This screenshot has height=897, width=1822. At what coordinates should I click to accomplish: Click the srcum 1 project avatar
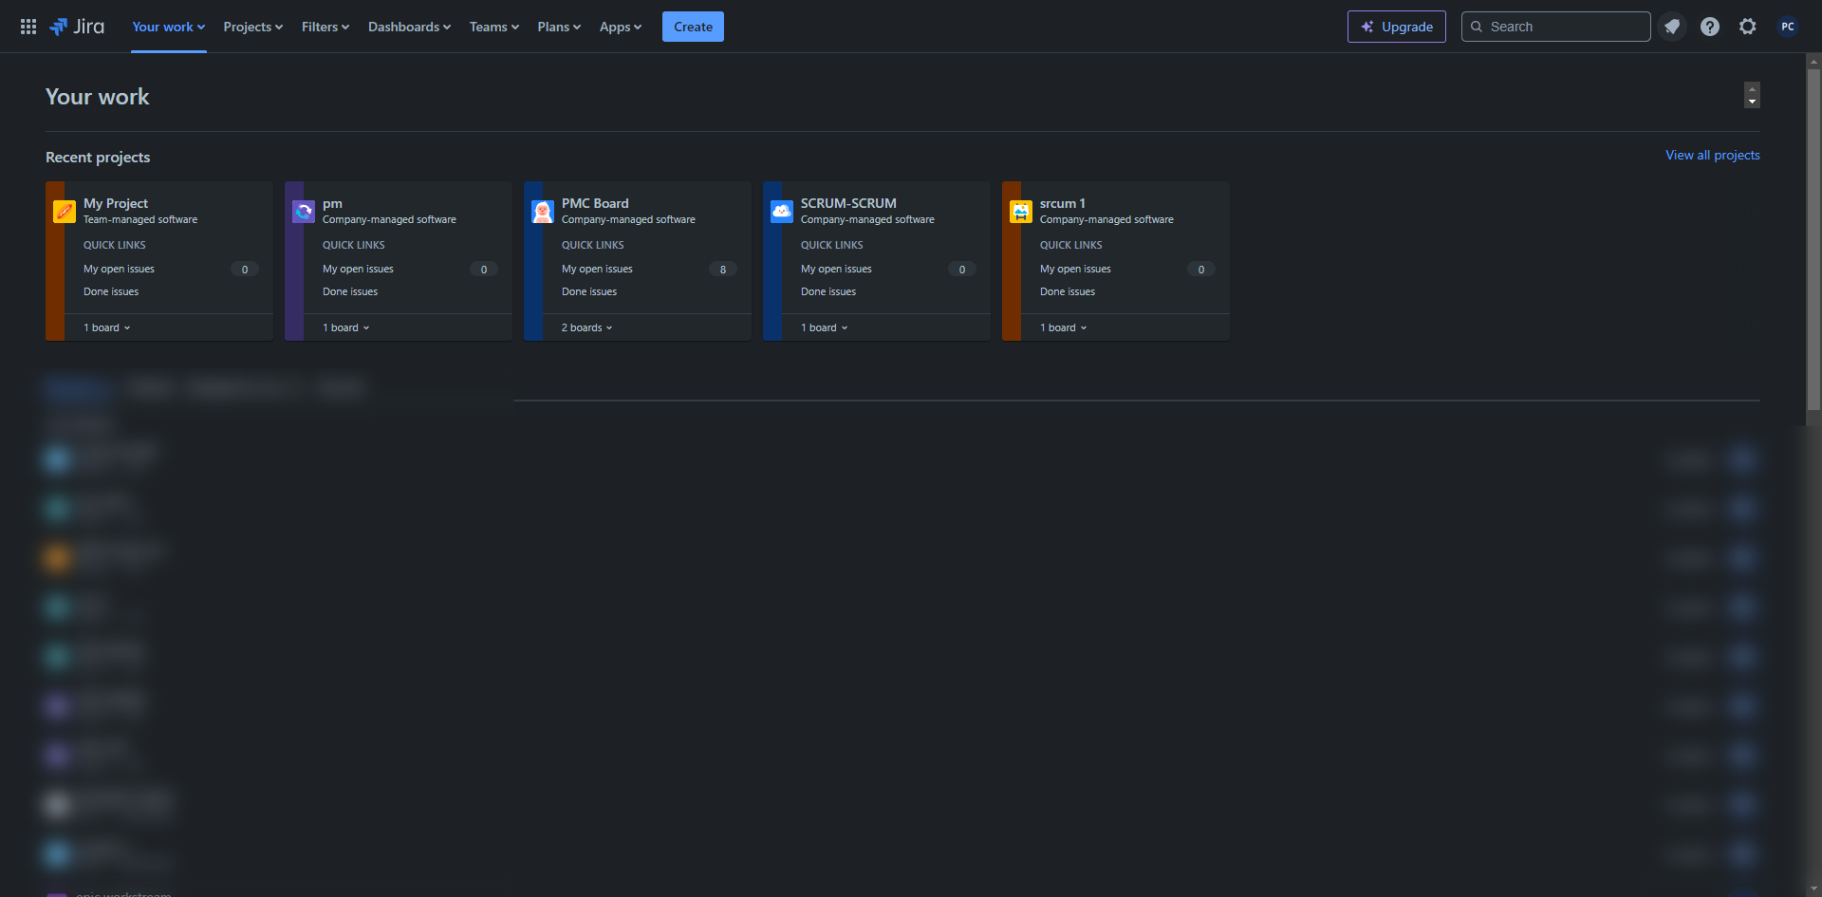pyautogui.click(x=1021, y=212)
